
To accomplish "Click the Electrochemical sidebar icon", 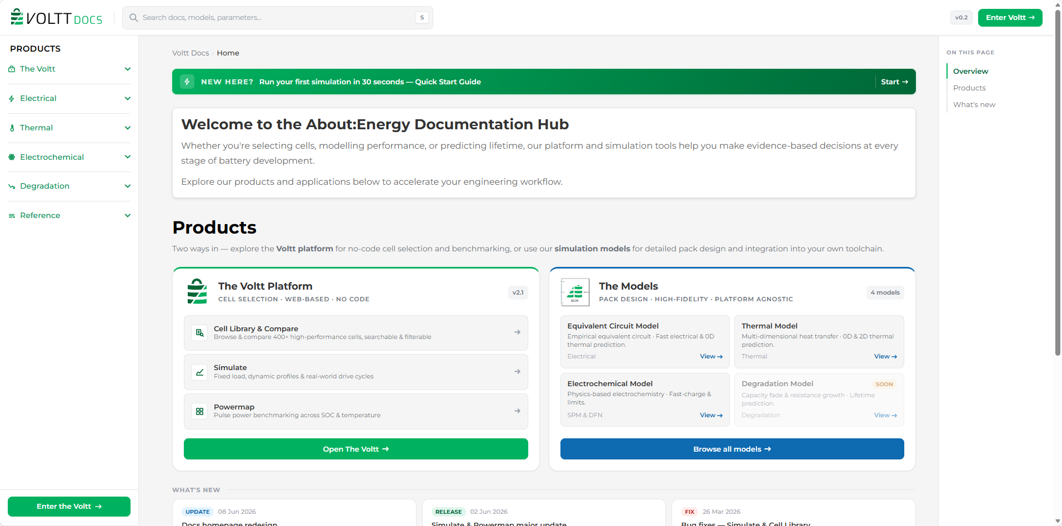I will 12,157.
